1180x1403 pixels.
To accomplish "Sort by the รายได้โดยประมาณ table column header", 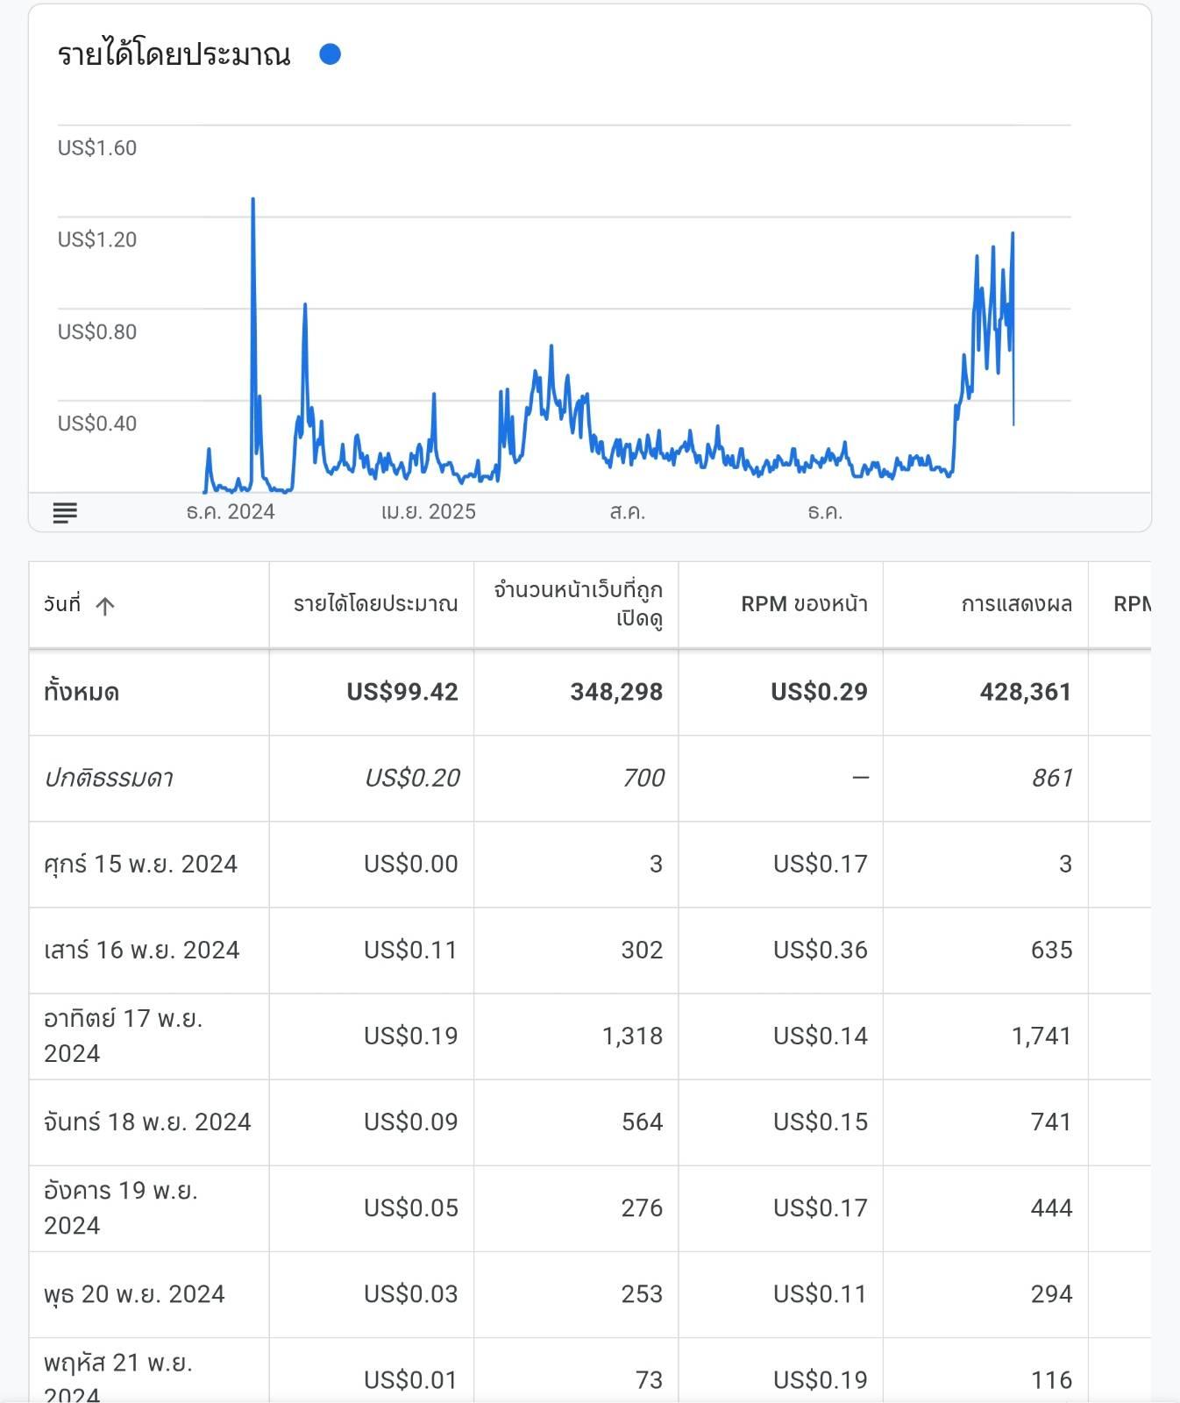I will click(x=372, y=605).
